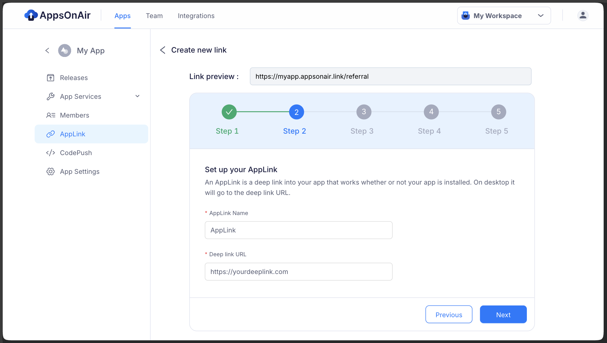This screenshot has height=343, width=607.
Task: Click the My App avatar icon
Action: (x=64, y=51)
